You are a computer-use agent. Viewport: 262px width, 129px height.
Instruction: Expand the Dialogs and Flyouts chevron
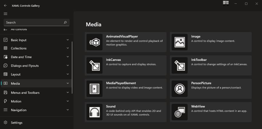(x=68, y=66)
